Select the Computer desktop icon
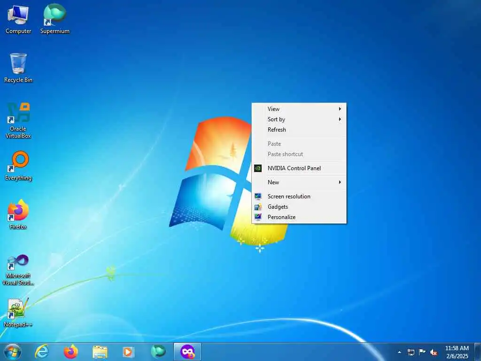481x361 pixels. click(x=18, y=19)
